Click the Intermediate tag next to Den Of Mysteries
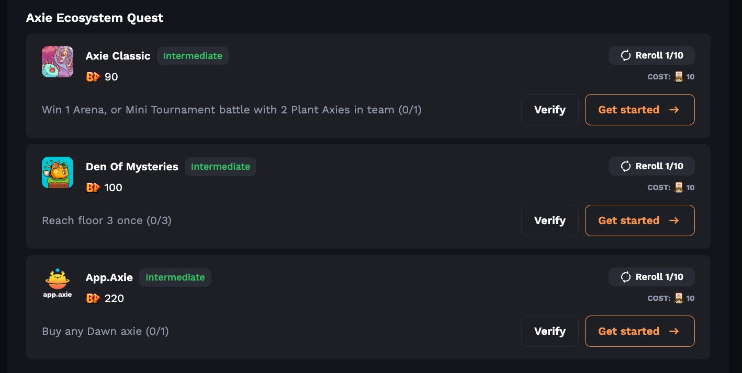Viewport: 742px width, 373px height. tap(220, 167)
